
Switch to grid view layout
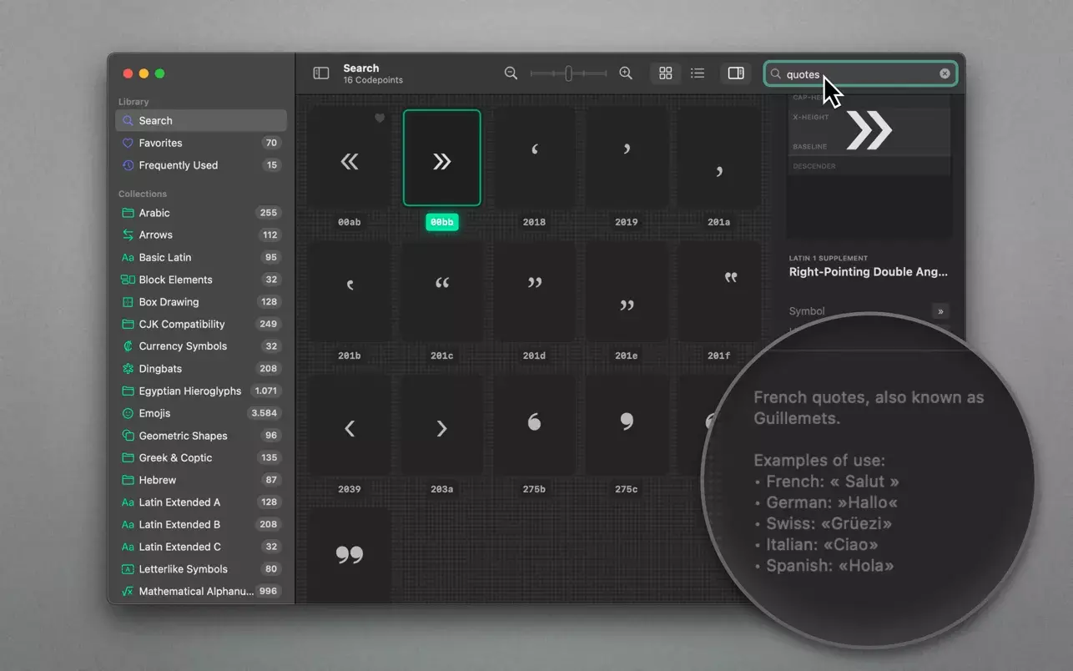tap(665, 73)
